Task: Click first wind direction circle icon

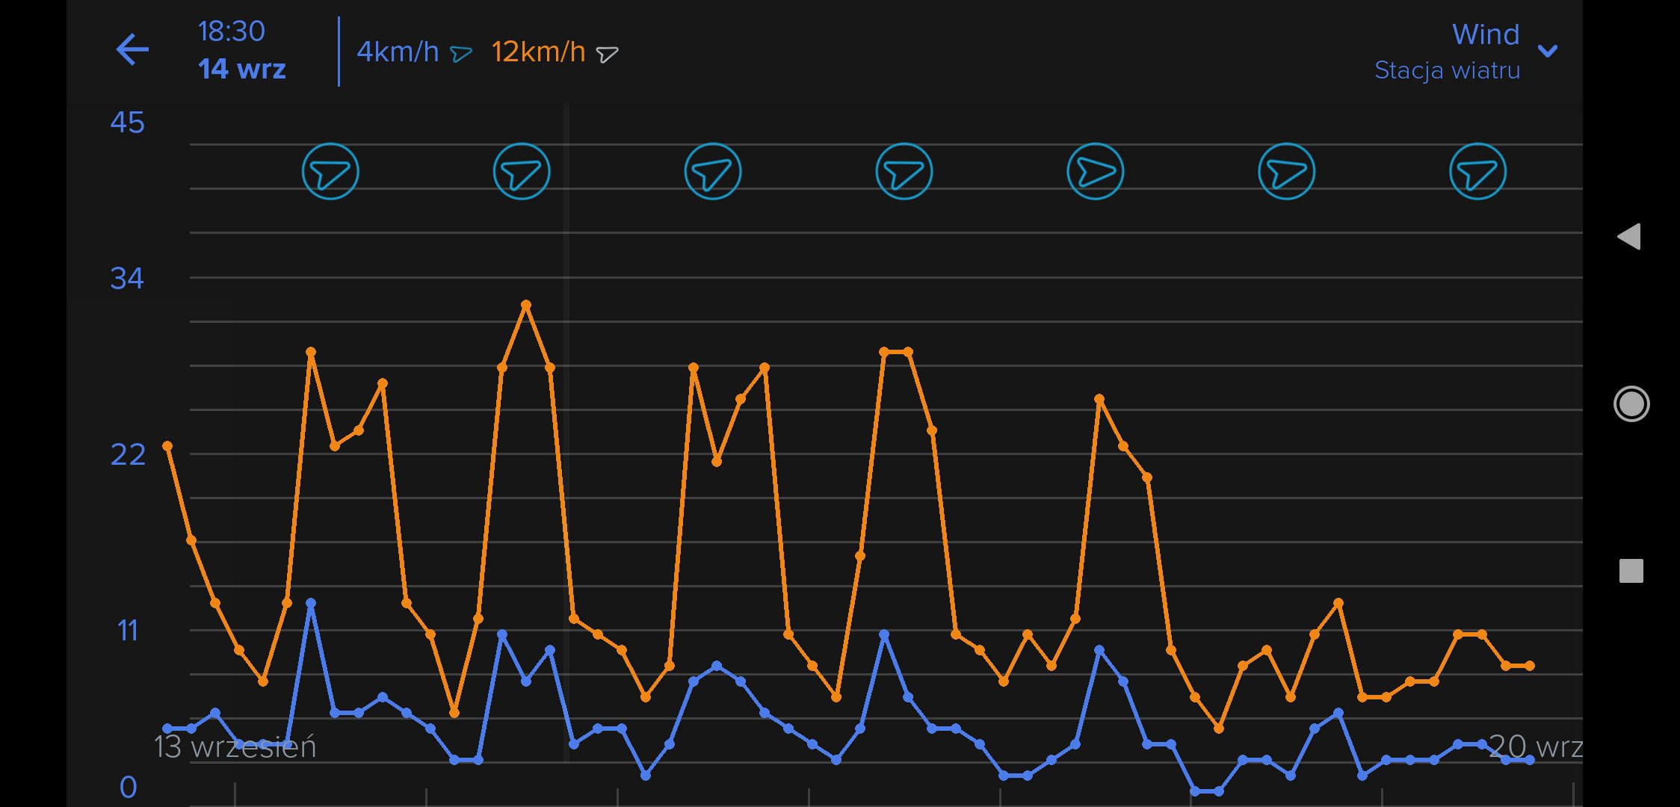Action: click(330, 171)
